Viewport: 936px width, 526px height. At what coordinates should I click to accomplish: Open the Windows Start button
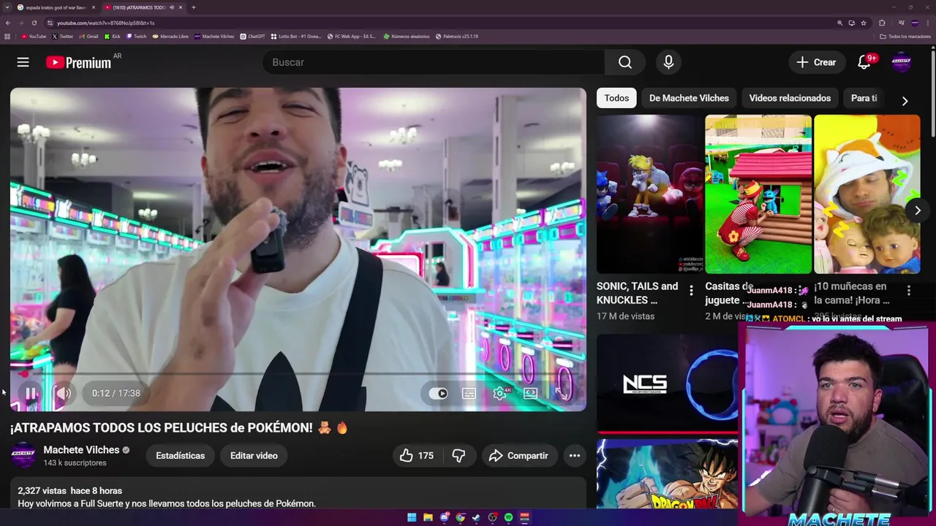(x=412, y=517)
